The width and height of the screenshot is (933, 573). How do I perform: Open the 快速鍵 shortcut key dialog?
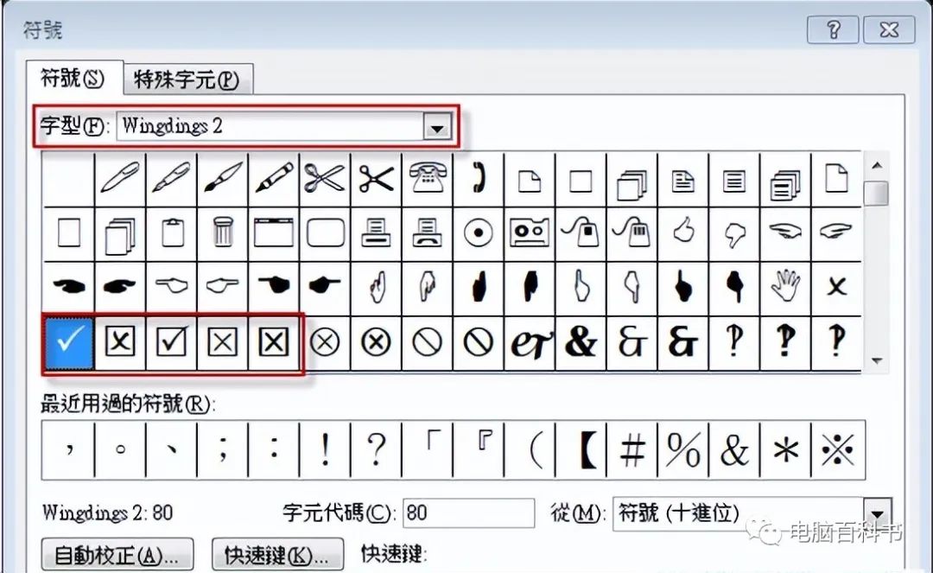pyautogui.click(x=276, y=554)
